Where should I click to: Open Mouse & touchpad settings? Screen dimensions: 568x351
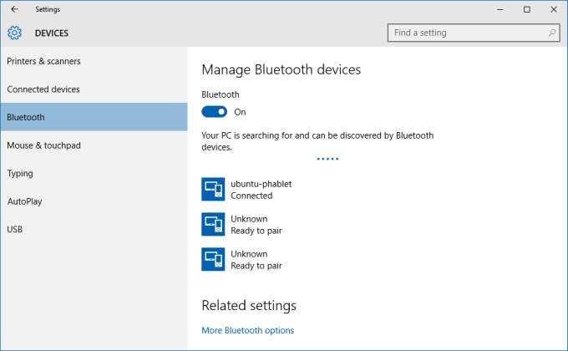click(x=94, y=145)
